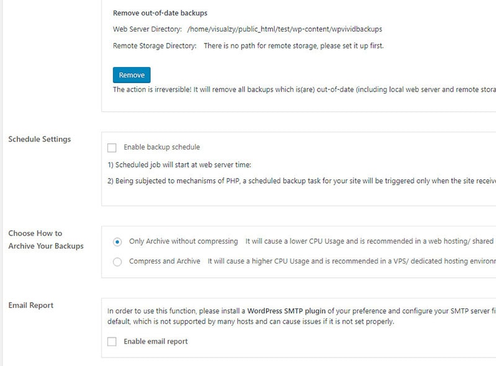Click the "Only Archive without compressing" label text
This screenshot has width=496, height=366.
[x=183, y=241]
